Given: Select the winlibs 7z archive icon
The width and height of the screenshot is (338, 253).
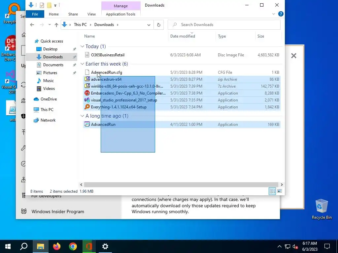Looking at the screenshot, I should 87,86.
